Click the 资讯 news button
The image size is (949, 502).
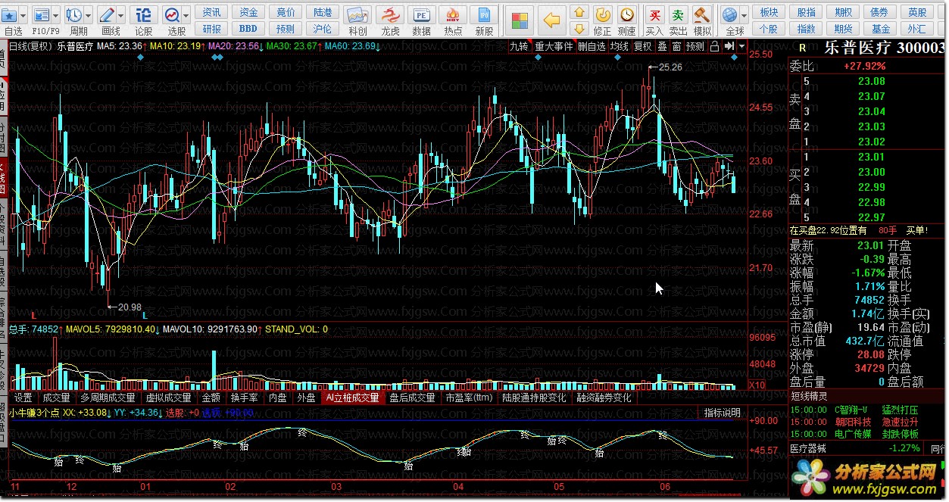pos(212,12)
